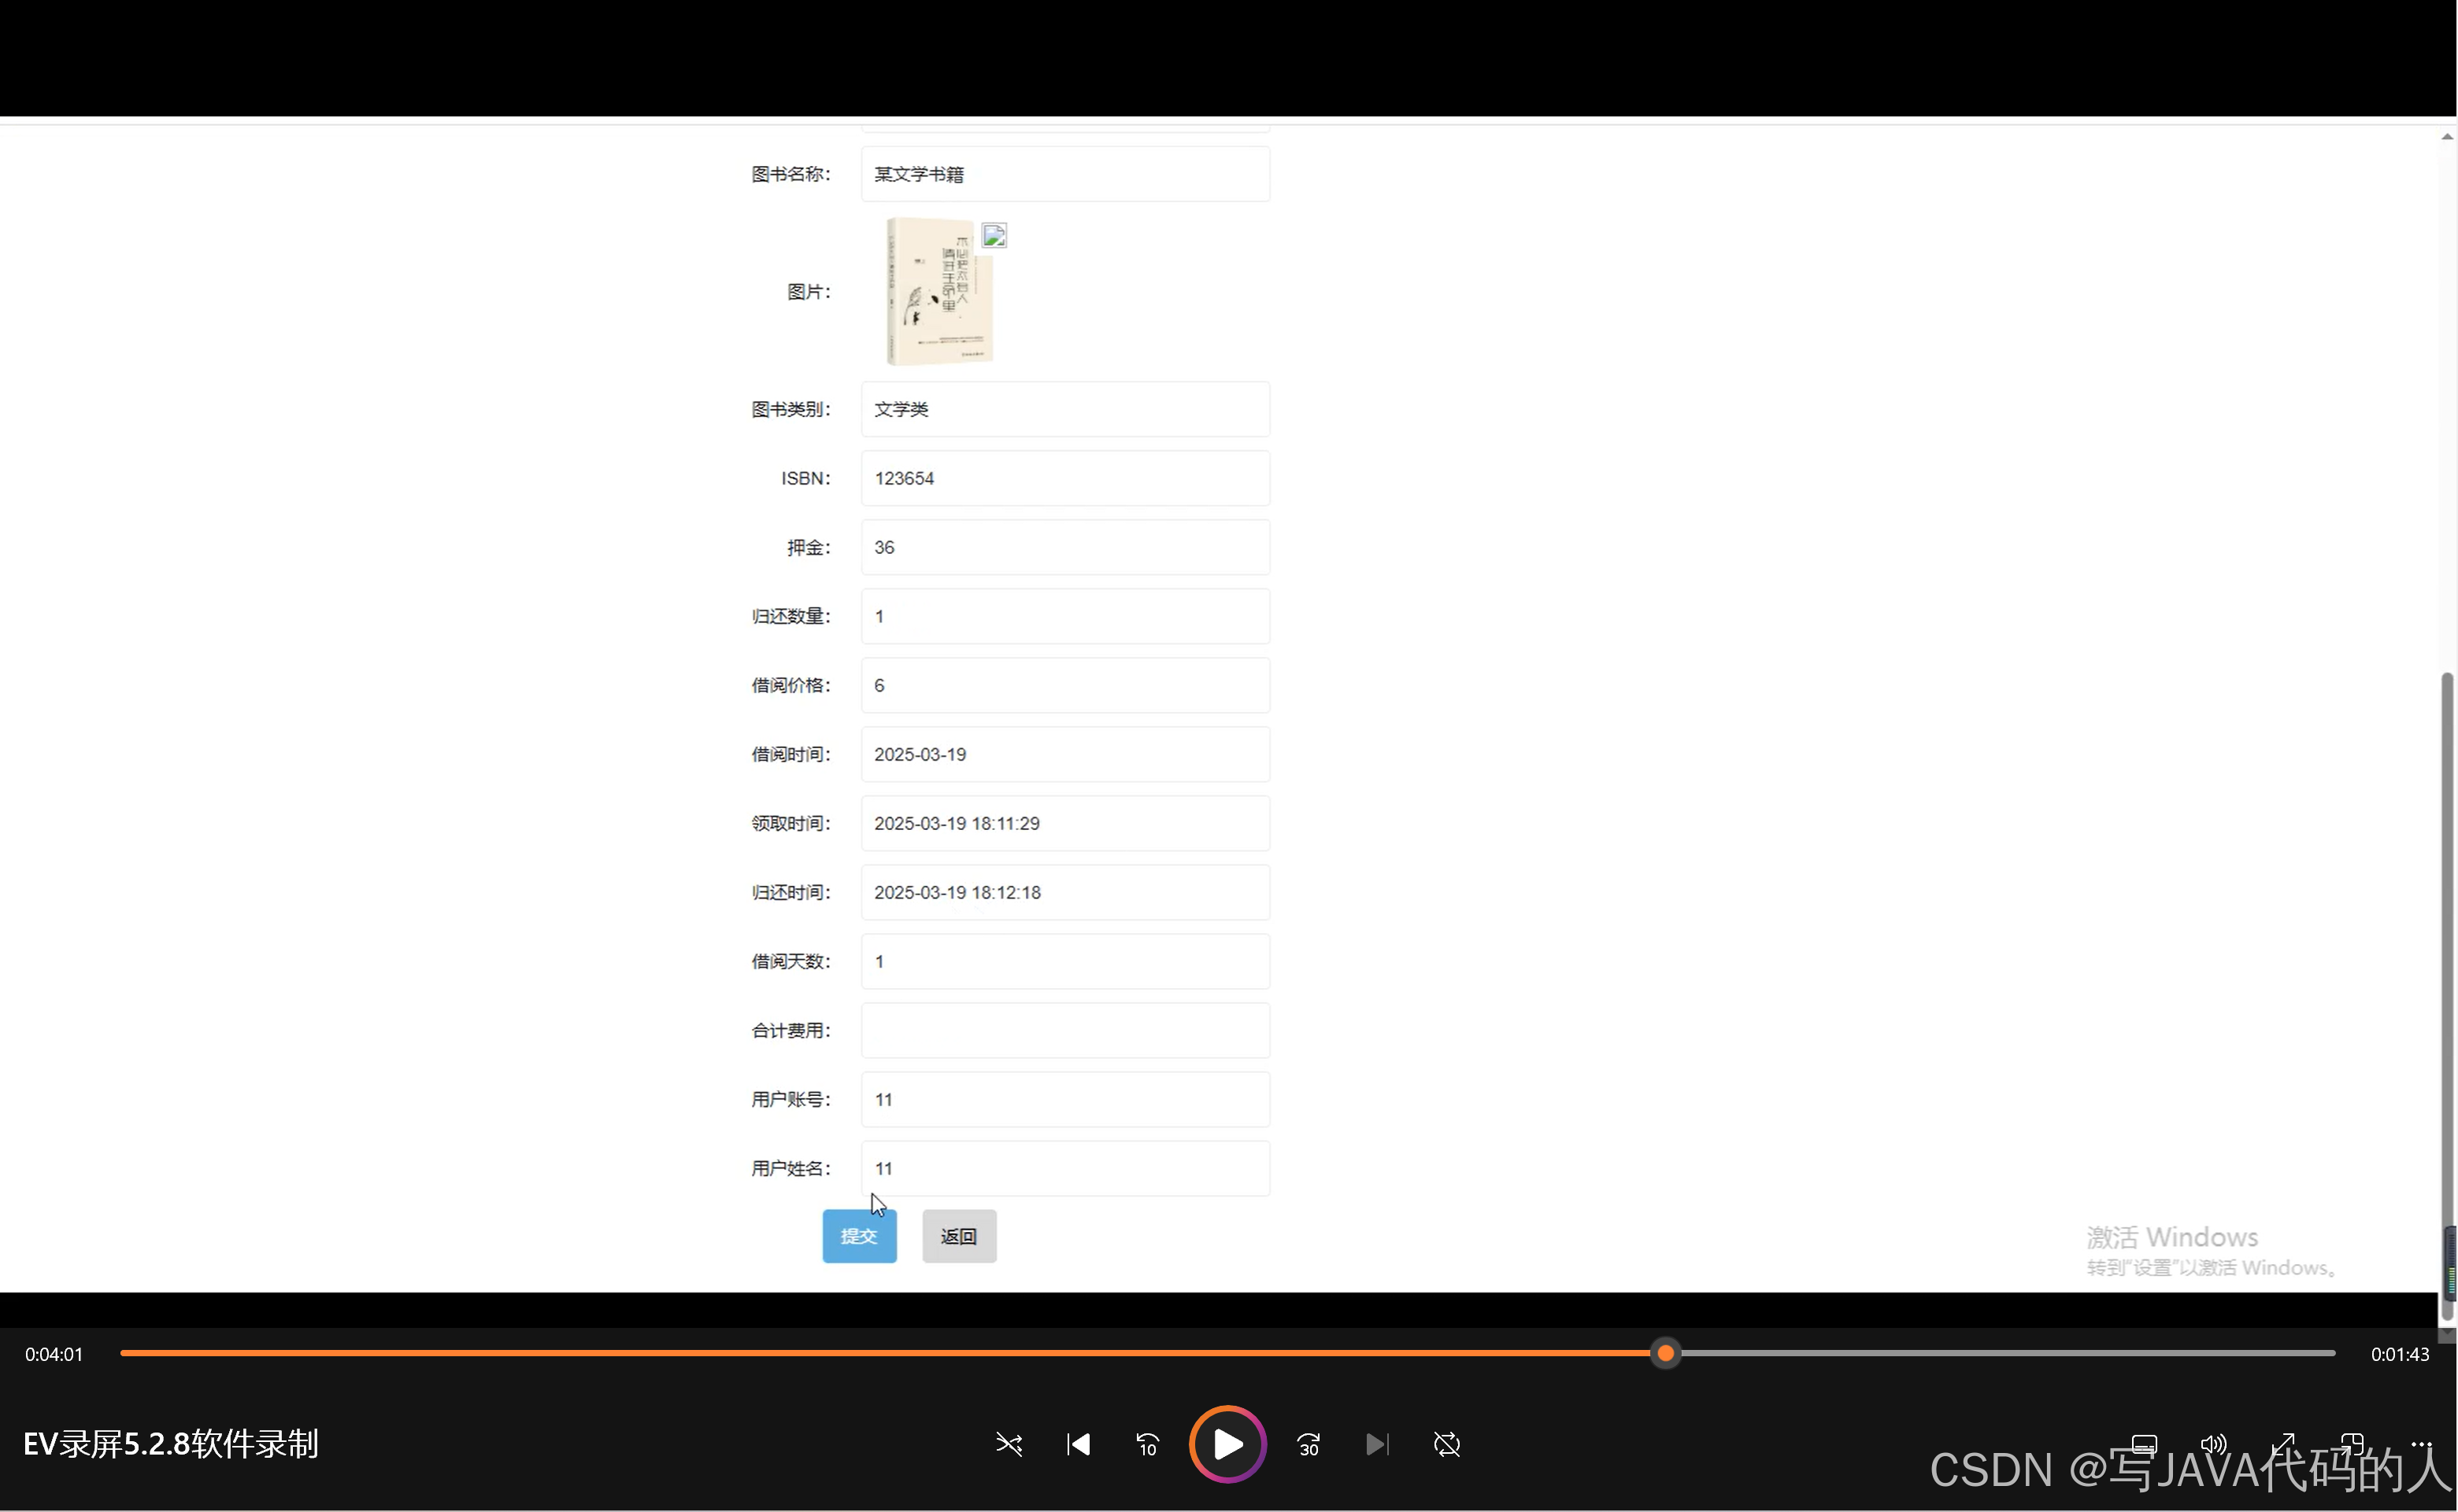Image resolution: width=2458 pixels, height=1512 pixels.
Task: Click the empty 合计费用 input field
Action: click(x=1064, y=1030)
